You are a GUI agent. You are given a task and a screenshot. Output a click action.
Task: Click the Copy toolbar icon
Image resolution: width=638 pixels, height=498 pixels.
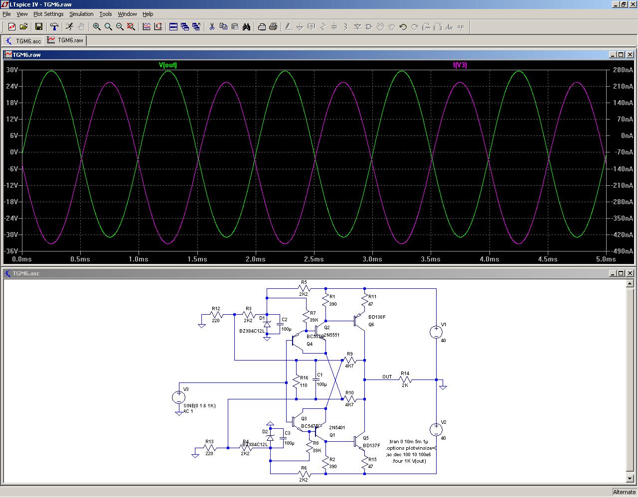click(223, 27)
